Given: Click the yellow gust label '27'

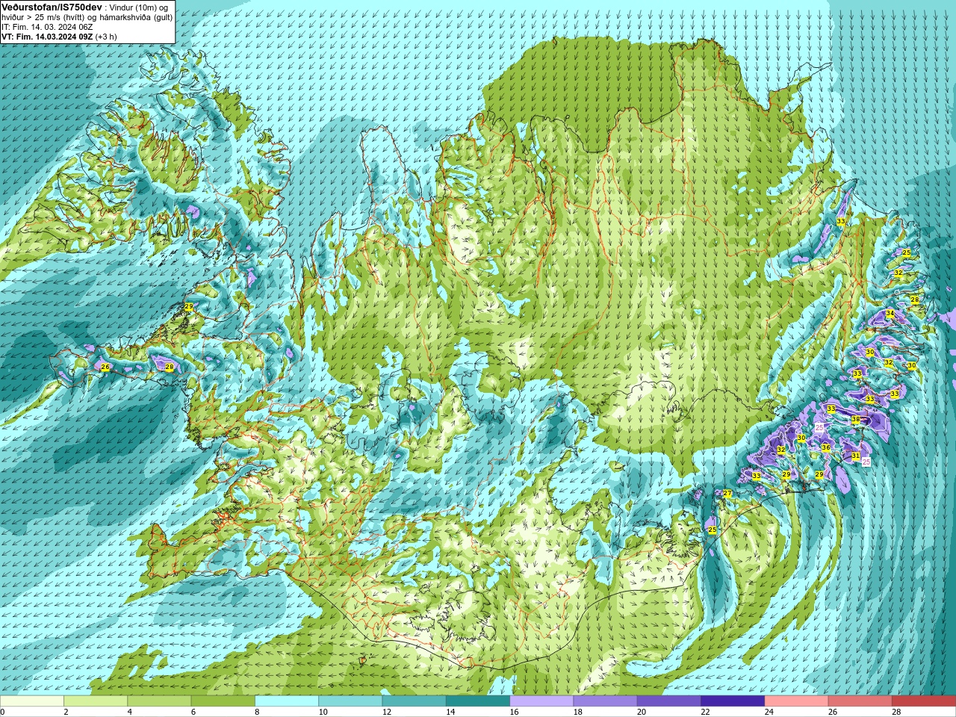Looking at the screenshot, I should (727, 493).
